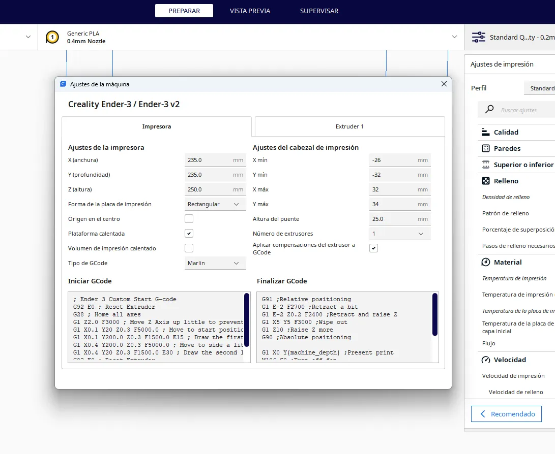
Task: Open Número de extrusores dropdown
Action: (x=400, y=234)
